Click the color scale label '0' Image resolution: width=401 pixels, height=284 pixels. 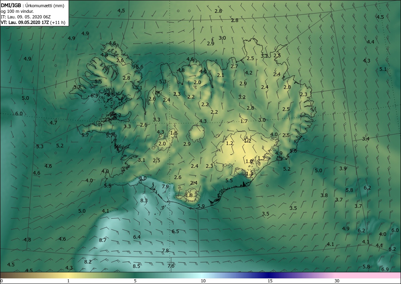point(2,281)
